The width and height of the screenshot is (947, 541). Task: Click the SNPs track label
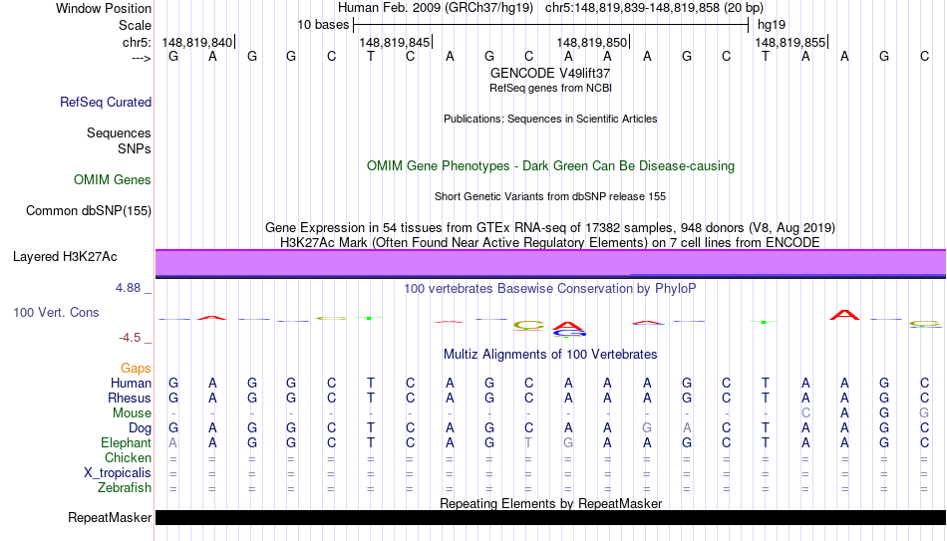[135, 148]
